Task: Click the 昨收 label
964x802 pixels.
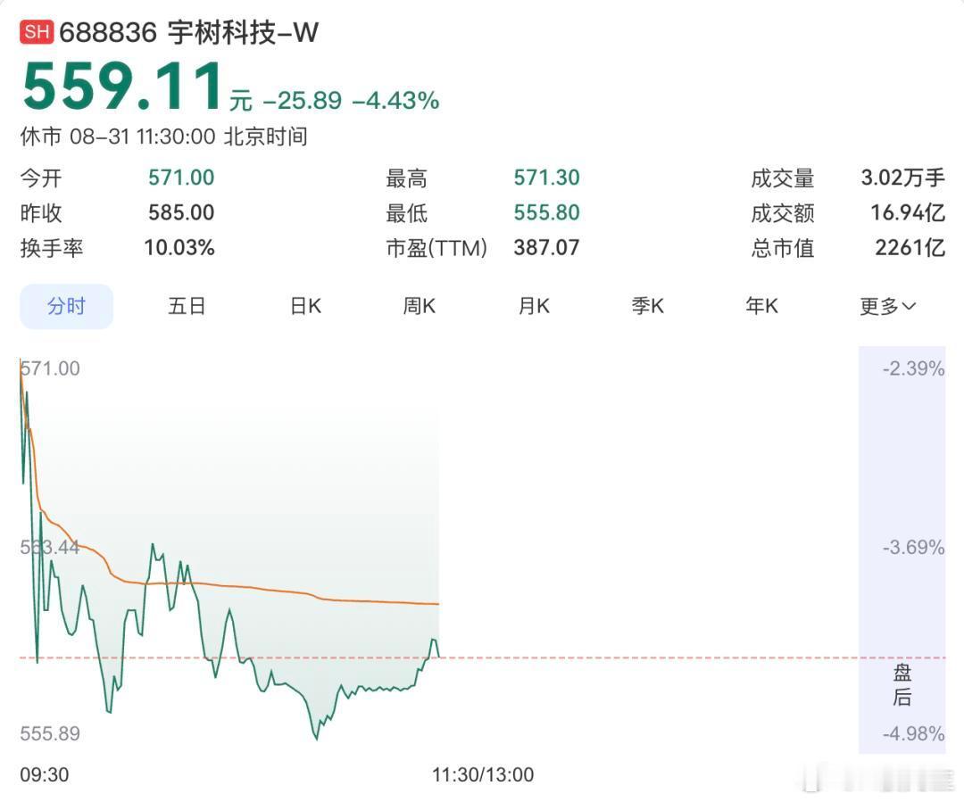Action: coord(41,213)
